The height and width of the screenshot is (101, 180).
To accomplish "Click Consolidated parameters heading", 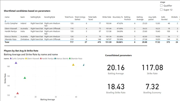I will [118, 56].
